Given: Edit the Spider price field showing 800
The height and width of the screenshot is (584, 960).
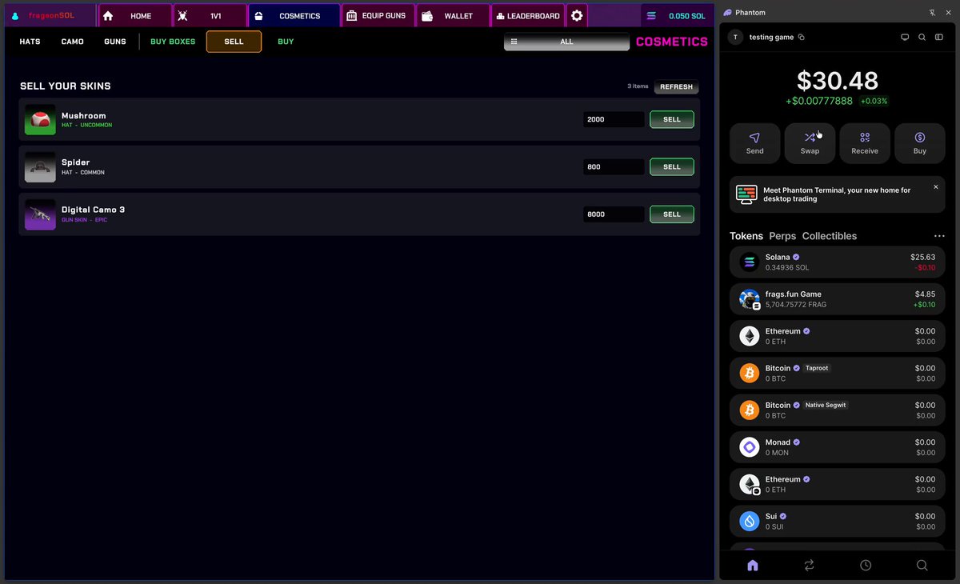Looking at the screenshot, I should click(614, 167).
